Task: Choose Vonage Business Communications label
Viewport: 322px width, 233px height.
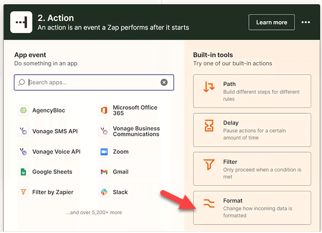Action: tap(136, 131)
